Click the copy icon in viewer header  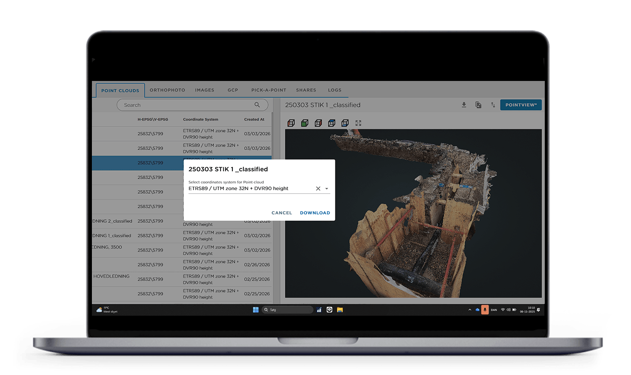pos(478,105)
